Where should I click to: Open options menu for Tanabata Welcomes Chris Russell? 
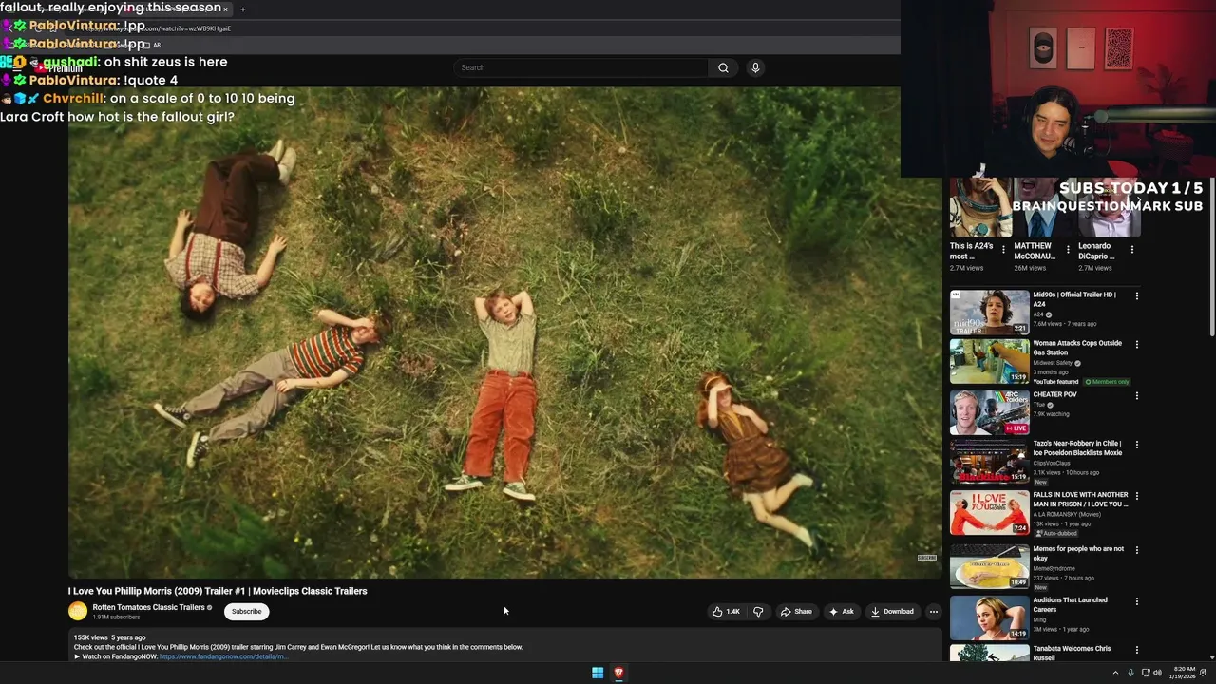1136,651
